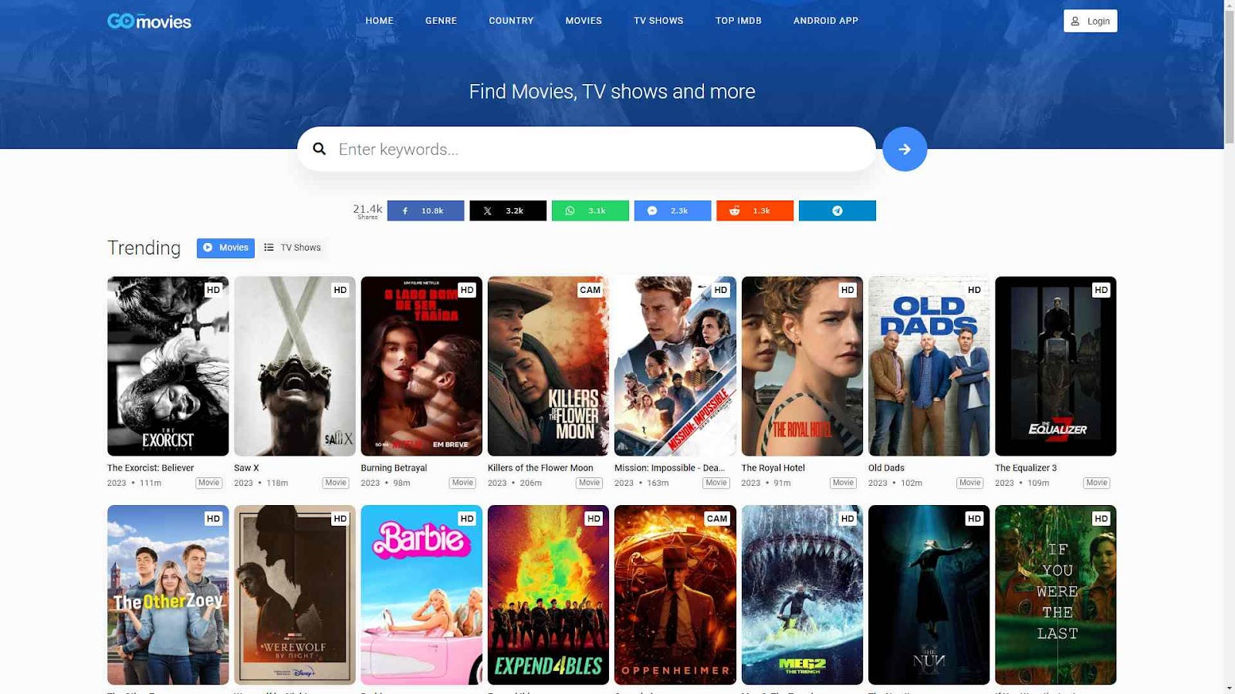Open If You Were the Last poster
1235x694 pixels.
coord(1056,595)
